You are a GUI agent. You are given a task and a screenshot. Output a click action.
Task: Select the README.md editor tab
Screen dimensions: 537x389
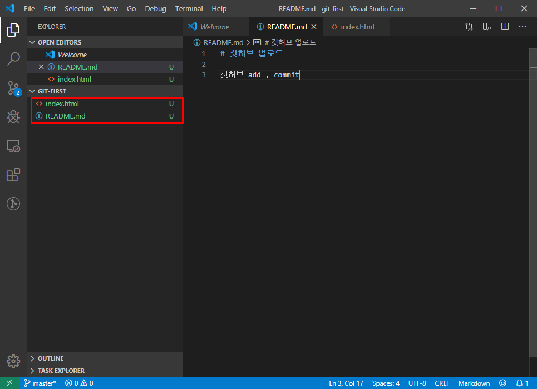coord(287,27)
